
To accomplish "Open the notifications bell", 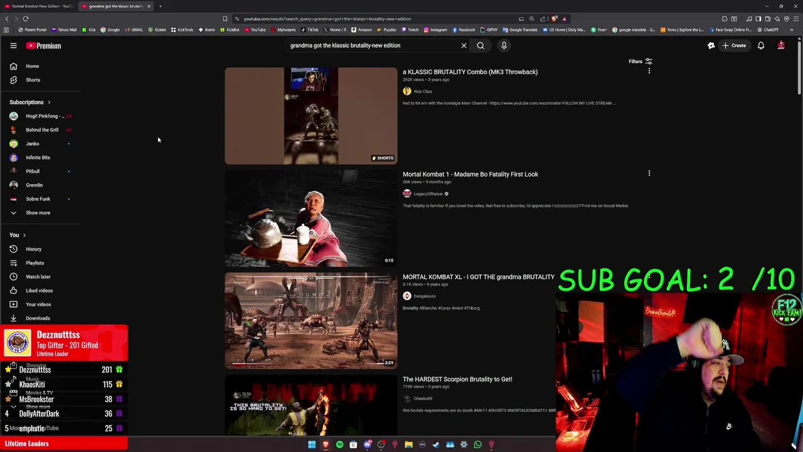I will coord(761,45).
